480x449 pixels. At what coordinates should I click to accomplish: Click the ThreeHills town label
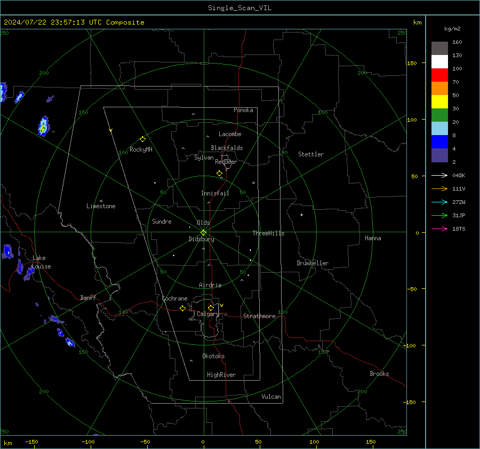click(268, 233)
